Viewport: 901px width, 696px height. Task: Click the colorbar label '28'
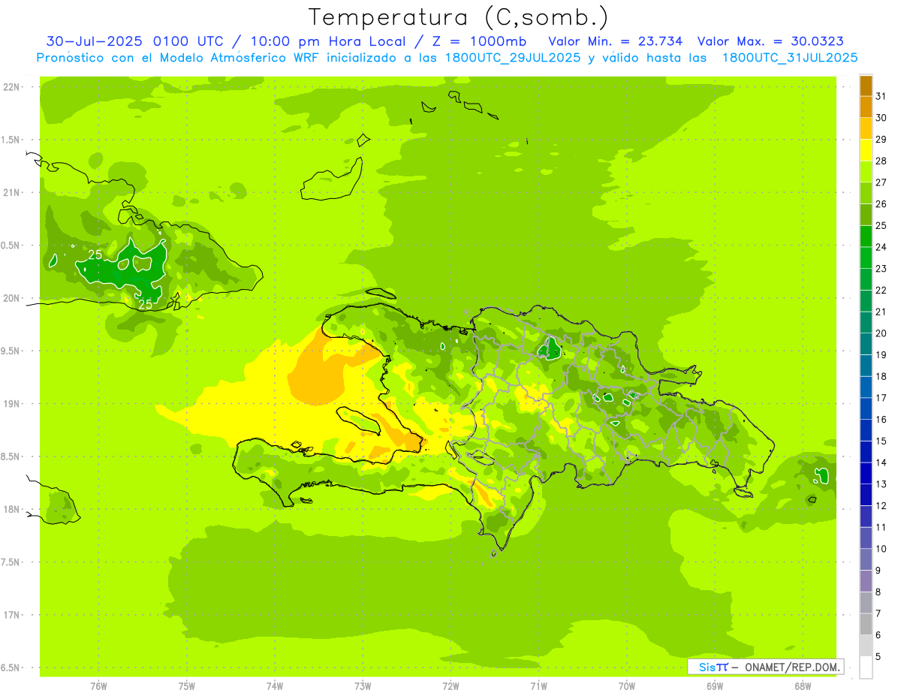881,161
